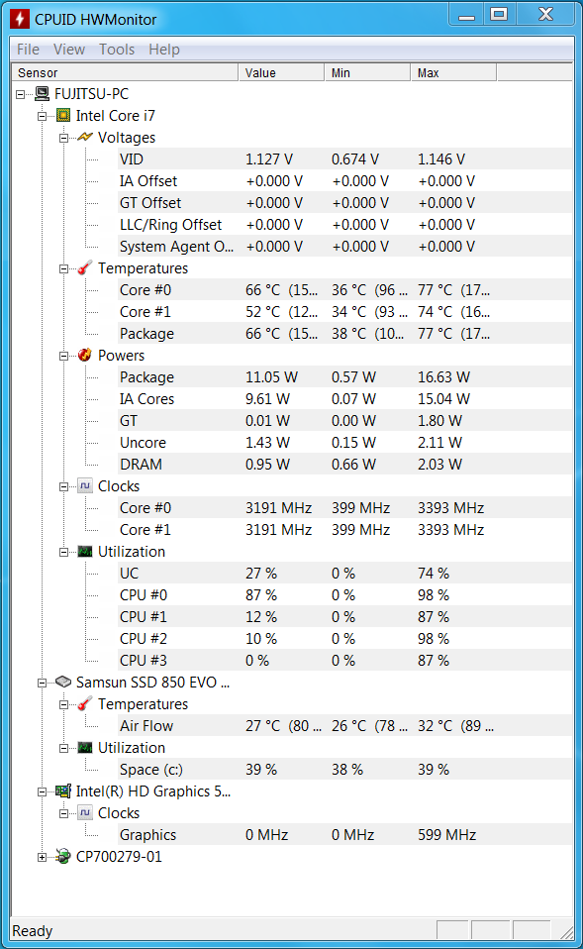
Task: Click the Samsung SSD drive icon
Action: tap(63, 683)
